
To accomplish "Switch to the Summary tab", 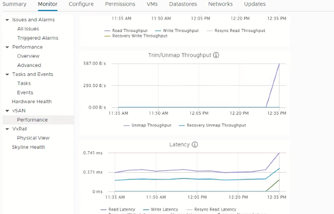I will point(14,4).
